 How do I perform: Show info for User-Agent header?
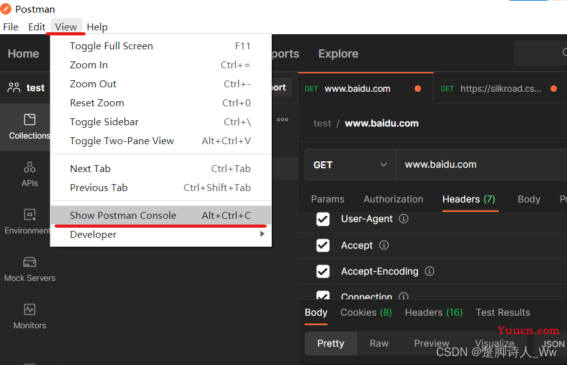click(x=403, y=218)
